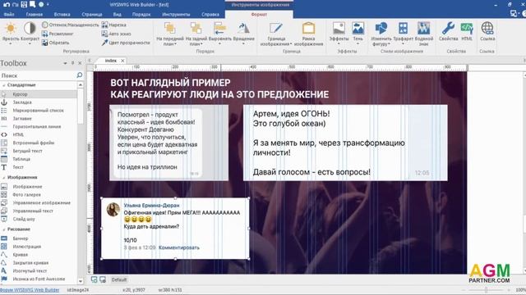Close the index document tab

122,61
